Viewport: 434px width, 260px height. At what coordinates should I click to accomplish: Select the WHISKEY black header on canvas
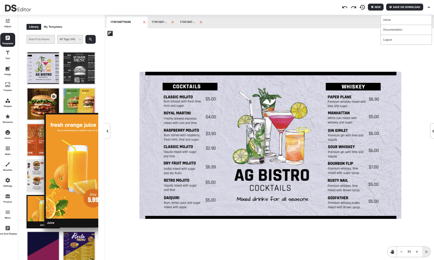(353, 87)
